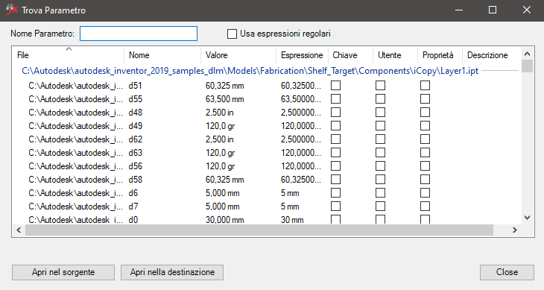Viewport: 544px width, 290px height.
Task: Click Apri nella destinazione button
Action: [x=172, y=272]
